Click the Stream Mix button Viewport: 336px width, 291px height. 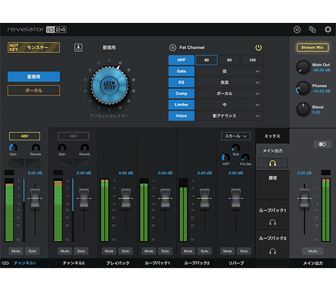[x=312, y=48]
